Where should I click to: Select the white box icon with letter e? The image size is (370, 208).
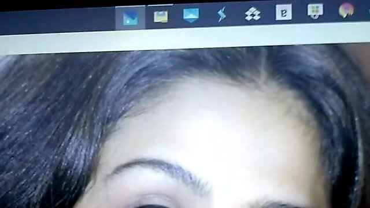coord(284,12)
